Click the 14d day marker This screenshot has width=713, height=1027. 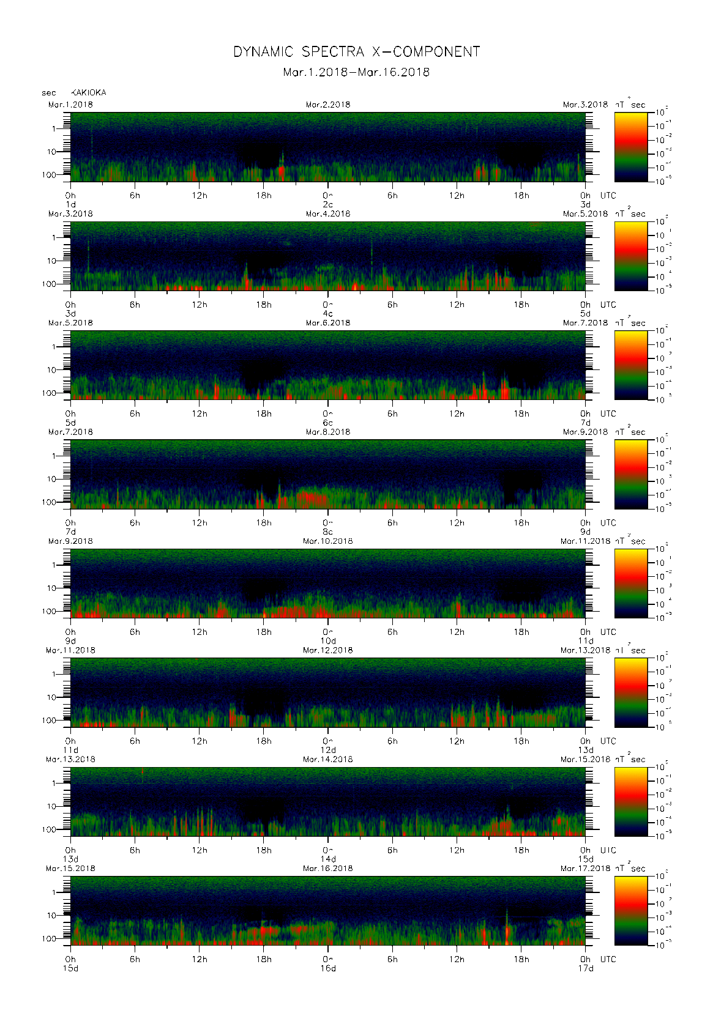328,859
